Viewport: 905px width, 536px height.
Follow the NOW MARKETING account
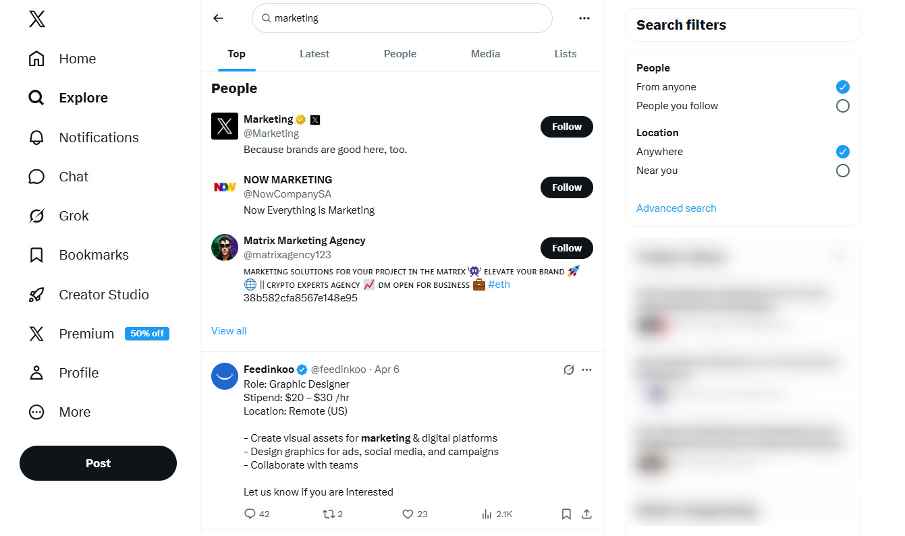pyautogui.click(x=566, y=187)
